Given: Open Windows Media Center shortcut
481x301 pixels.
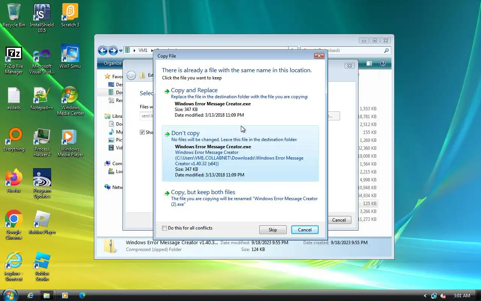Looking at the screenshot, I should (70, 101).
